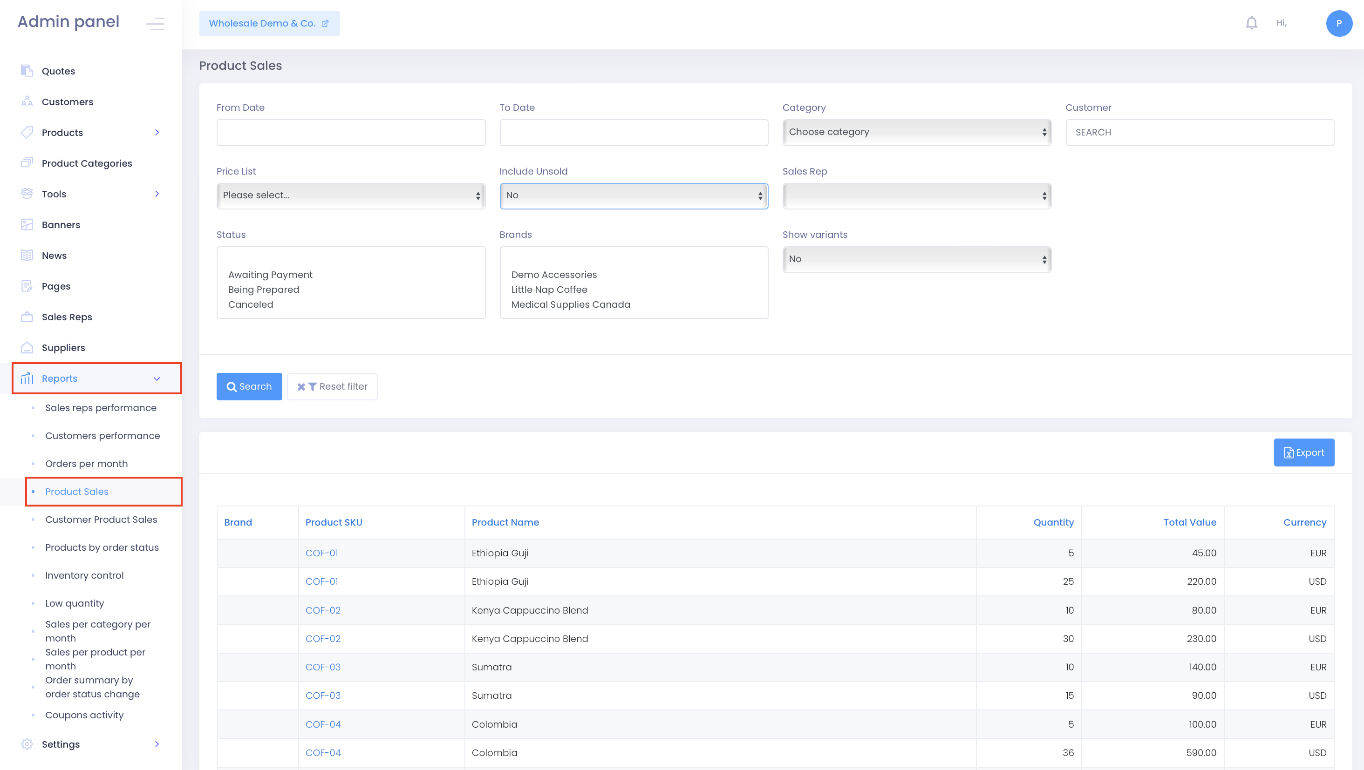This screenshot has height=770, width=1364.
Task: Expand the Settings submenu chevron
Action: pyautogui.click(x=157, y=743)
